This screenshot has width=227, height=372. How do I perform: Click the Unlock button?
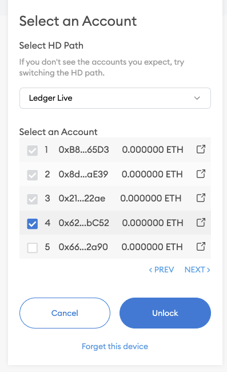165,313
